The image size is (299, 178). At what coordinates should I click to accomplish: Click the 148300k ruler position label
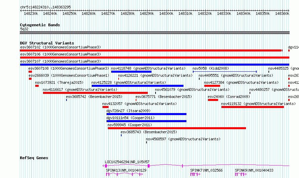coord(166,13)
